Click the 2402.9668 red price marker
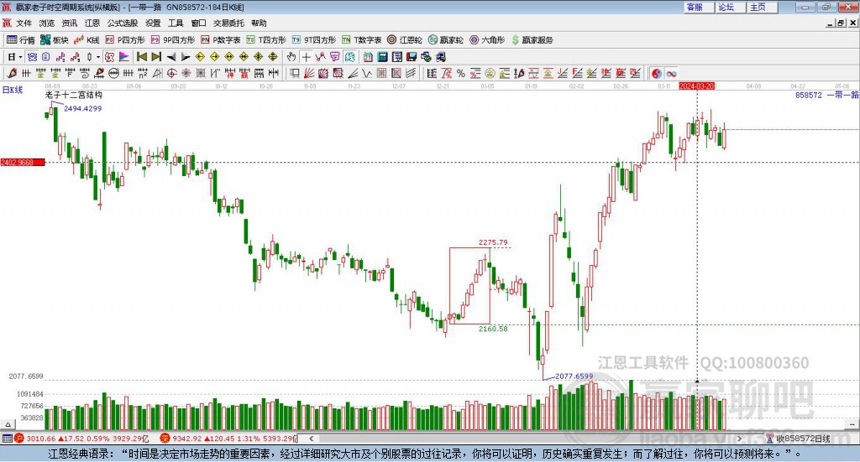 [23, 162]
